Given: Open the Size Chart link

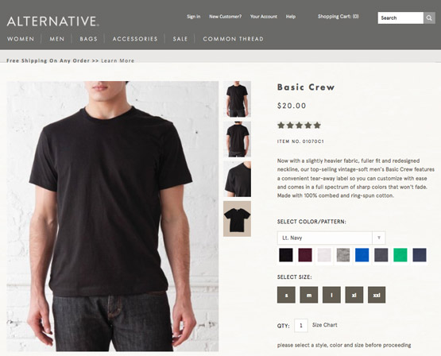Looking at the screenshot, I should (x=324, y=325).
